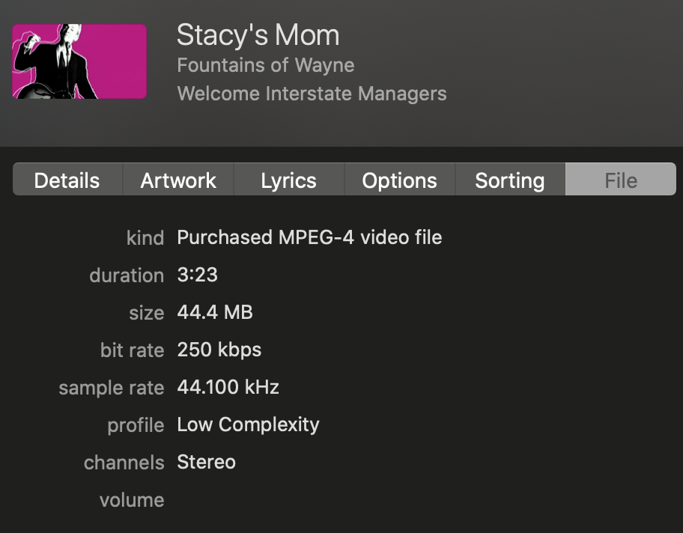
Task: Click the profile value Low Complexity
Action: (249, 425)
